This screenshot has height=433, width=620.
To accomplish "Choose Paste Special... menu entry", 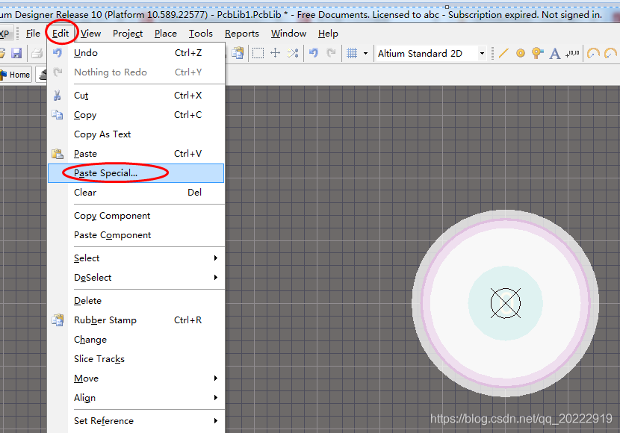I will (x=137, y=173).
